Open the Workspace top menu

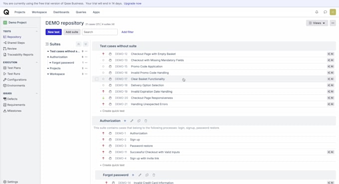[x=39, y=12]
